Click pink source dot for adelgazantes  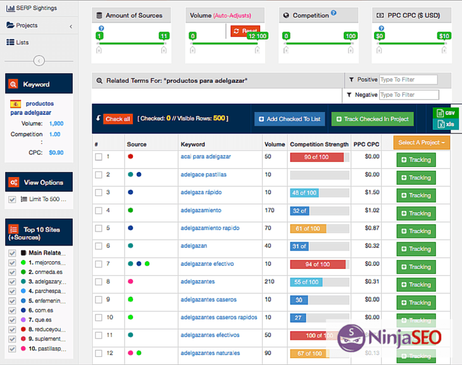pyautogui.click(x=130, y=281)
